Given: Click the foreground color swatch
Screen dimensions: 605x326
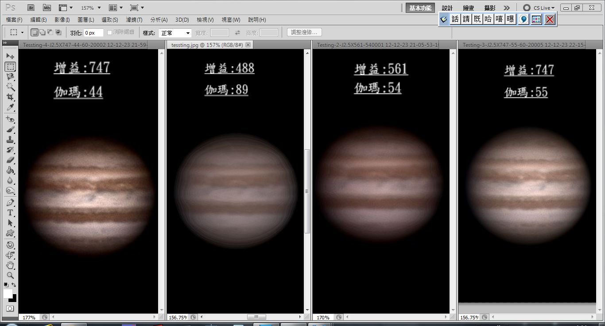Looking at the screenshot, I should coord(8,294).
